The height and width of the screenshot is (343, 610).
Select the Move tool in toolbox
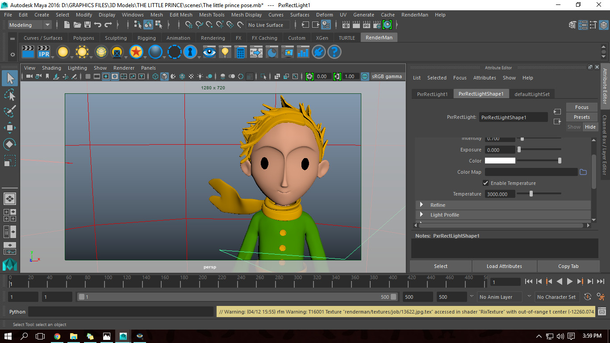tap(10, 128)
